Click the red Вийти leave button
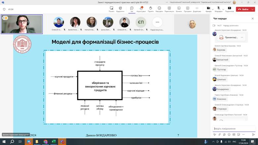The height and width of the screenshot is (145, 258). (x=243, y=9)
